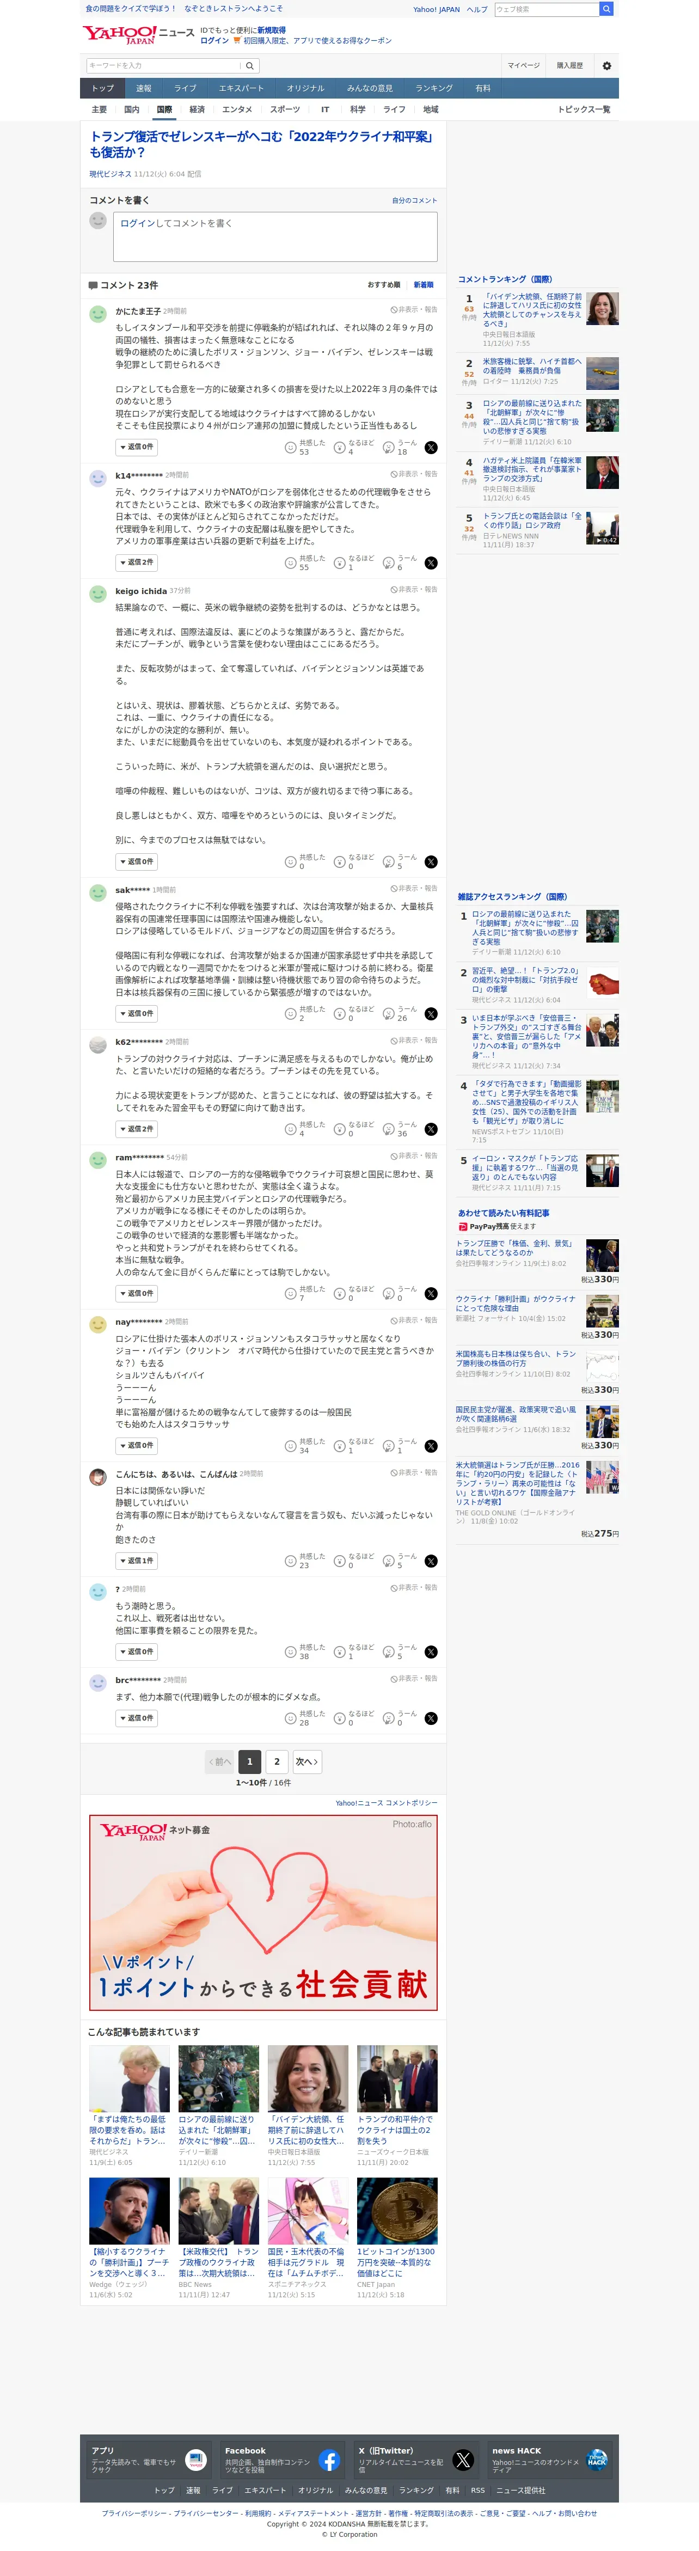Click 共感した icon on かにたま王子's comment
This screenshot has width=699, height=2551.
click(x=290, y=448)
